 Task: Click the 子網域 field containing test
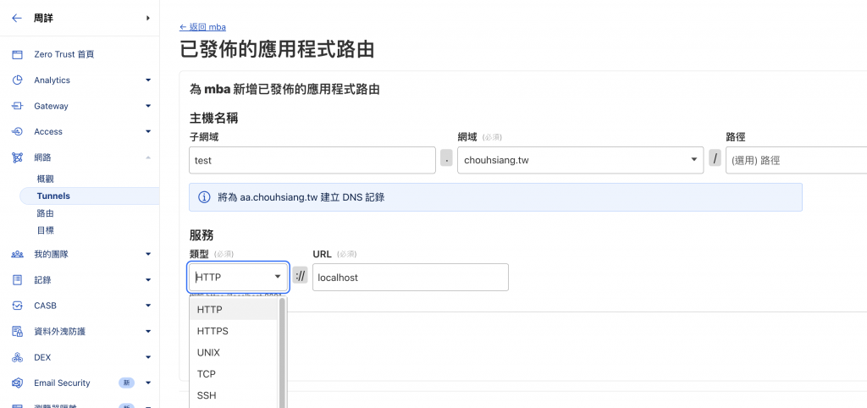[312, 160]
